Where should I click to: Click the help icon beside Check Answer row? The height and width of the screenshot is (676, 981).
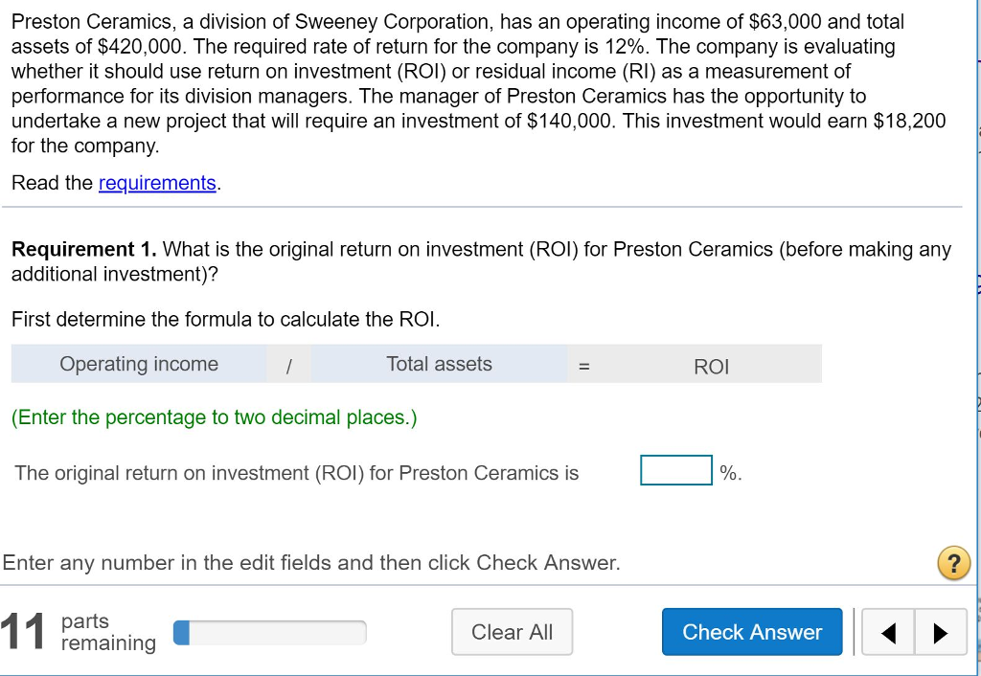tap(953, 563)
